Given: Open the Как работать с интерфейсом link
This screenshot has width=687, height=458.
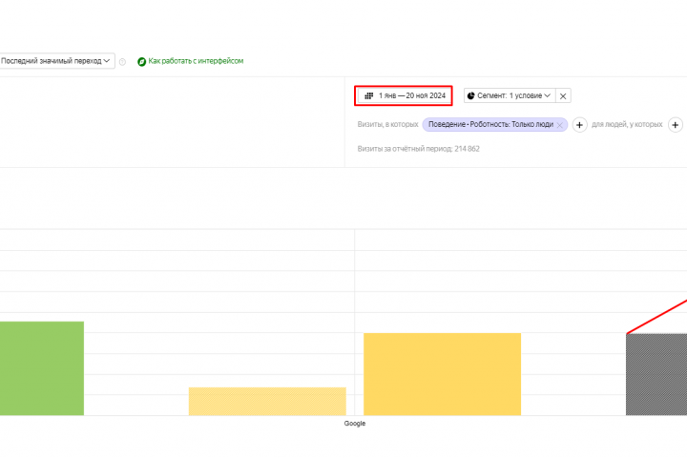Looking at the screenshot, I should point(196,61).
